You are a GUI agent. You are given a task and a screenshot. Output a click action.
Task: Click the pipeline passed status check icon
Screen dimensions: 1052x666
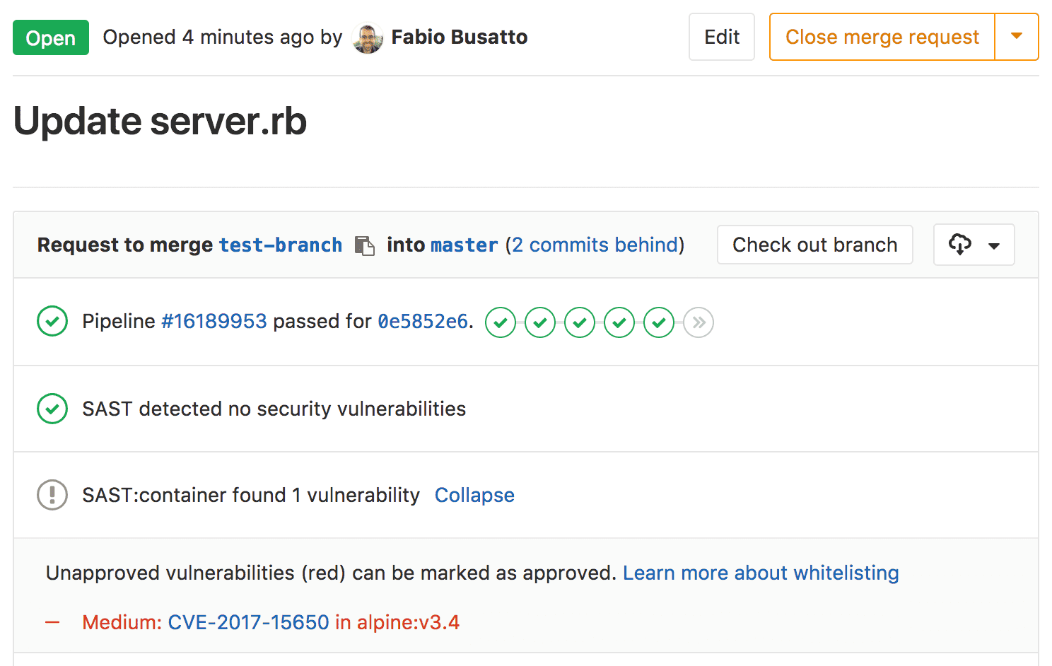(x=52, y=322)
